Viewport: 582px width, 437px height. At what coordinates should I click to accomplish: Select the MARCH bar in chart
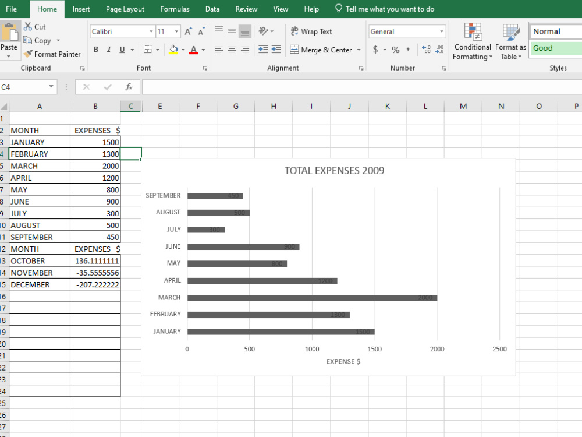tap(312, 298)
